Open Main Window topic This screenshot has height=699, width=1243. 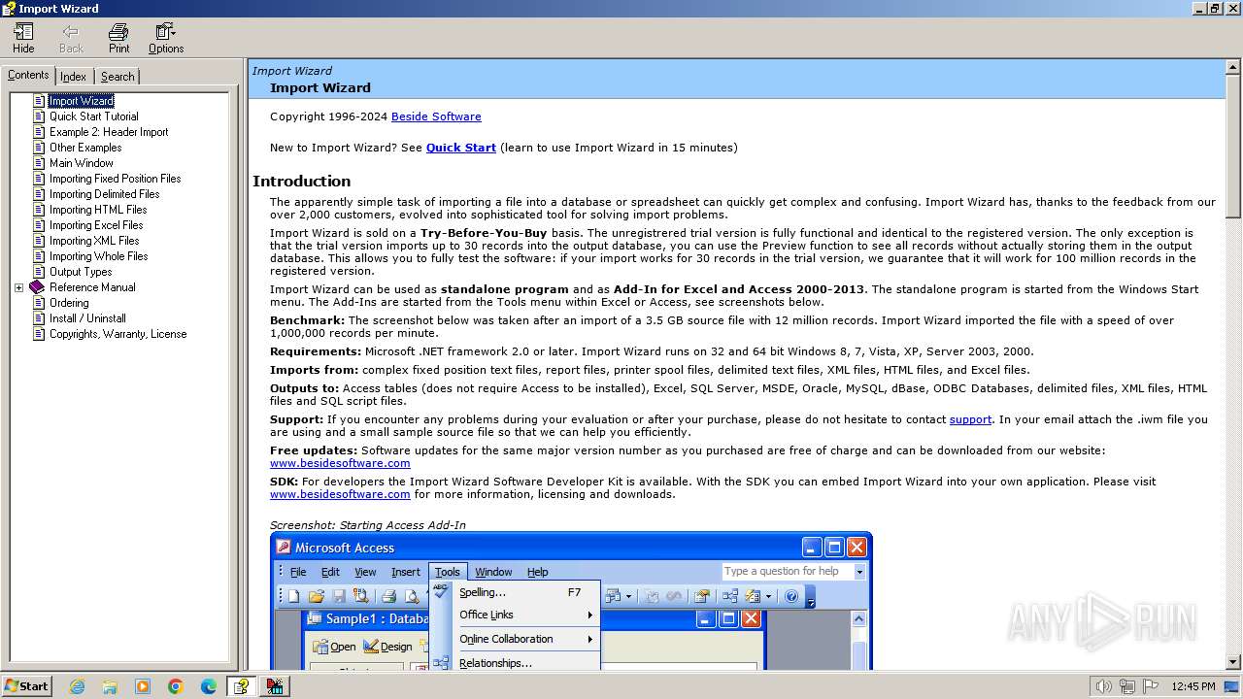pos(82,163)
